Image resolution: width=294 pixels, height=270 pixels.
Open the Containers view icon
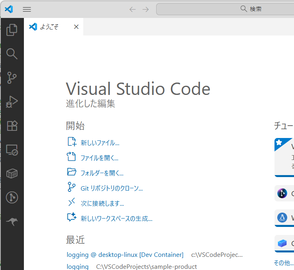tap(12, 173)
